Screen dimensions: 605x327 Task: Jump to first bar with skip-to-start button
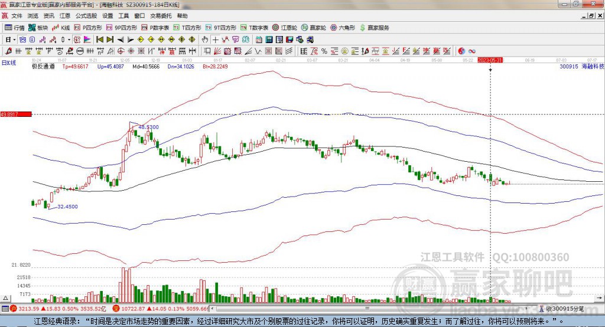point(100,40)
